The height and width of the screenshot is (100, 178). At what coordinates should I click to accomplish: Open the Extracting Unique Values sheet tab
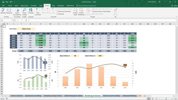[53, 96]
